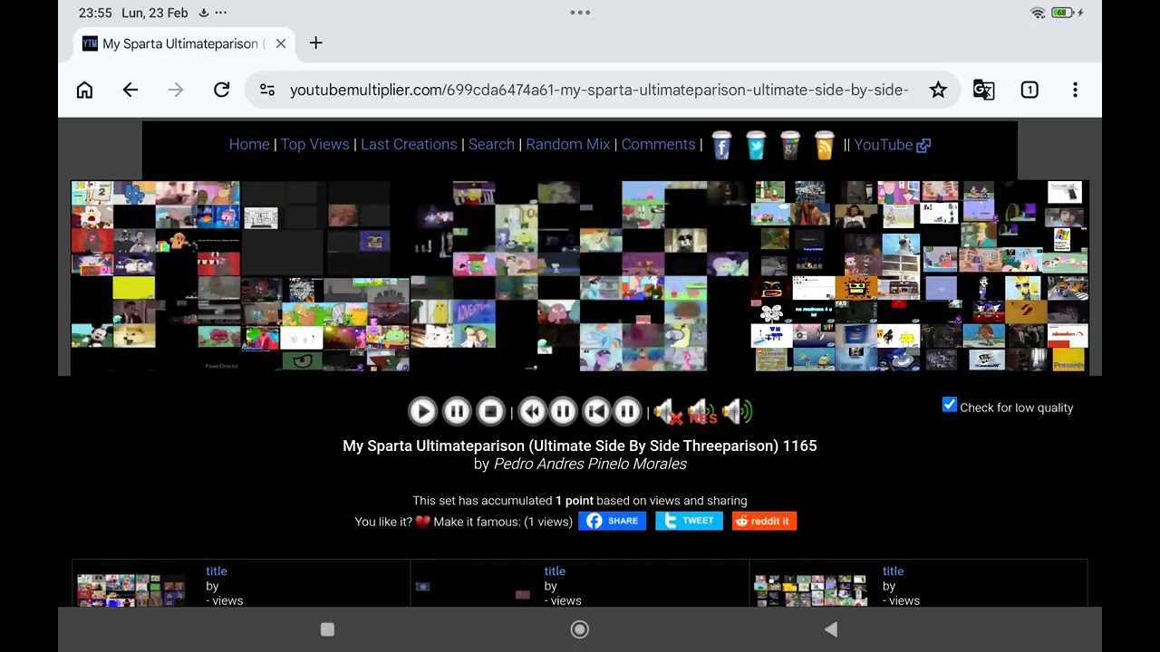Open the tab switcher showing 1 tab

[x=1029, y=90]
